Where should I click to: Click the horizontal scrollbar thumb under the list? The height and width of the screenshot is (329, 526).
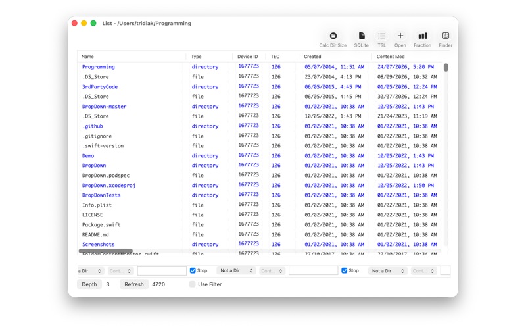pos(106,251)
